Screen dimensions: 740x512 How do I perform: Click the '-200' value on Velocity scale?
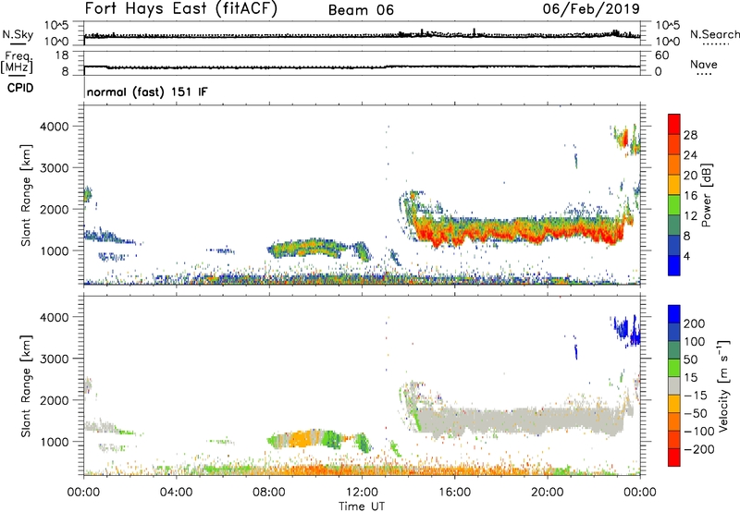point(699,449)
